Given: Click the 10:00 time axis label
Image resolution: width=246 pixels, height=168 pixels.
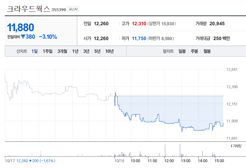Looking at the screenshot, I should click(135, 161).
